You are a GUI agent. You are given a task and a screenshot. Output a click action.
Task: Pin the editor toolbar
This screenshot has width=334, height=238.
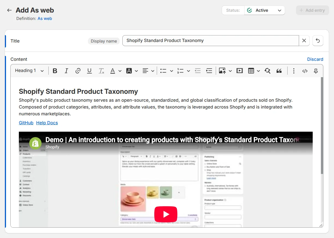coord(316,71)
